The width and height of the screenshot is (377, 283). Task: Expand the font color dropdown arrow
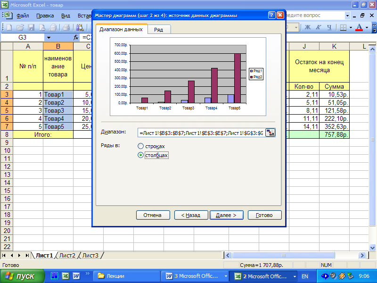click(x=367, y=27)
